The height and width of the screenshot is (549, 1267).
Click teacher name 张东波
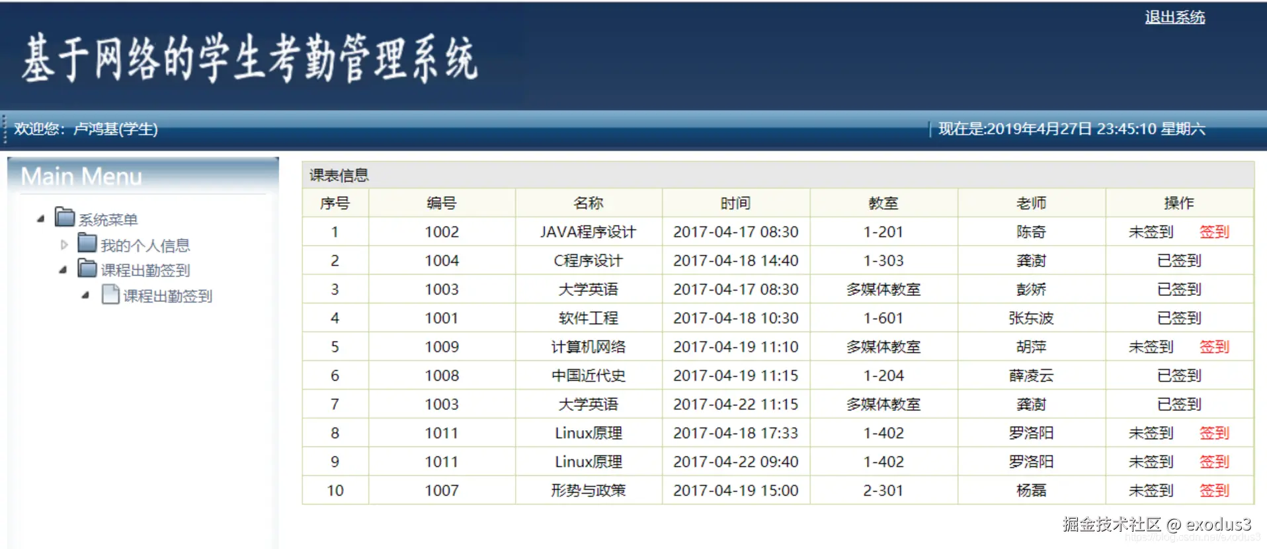tap(1032, 318)
